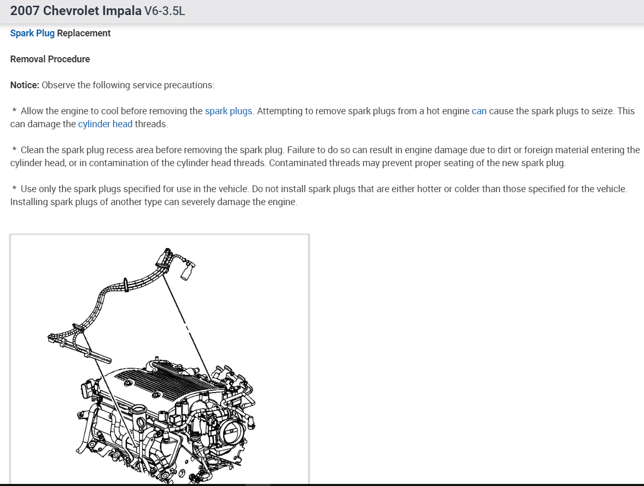
Task: Click the 'can' hyperlink in first precaution
Action: [x=479, y=111]
